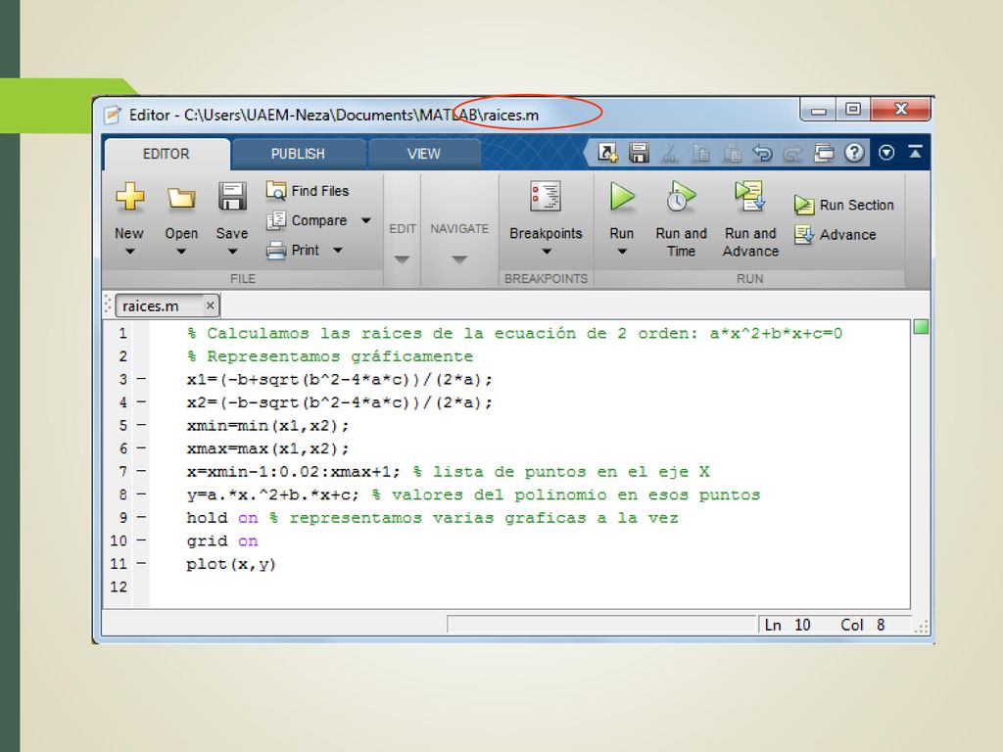Set breakpoint dash on line 10
This screenshot has height=752, width=1003.
click(x=141, y=540)
